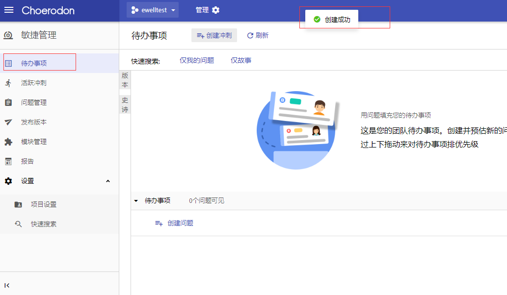Click the project icon beside ewelltest
The height and width of the screenshot is (295, 507).
click(134, 10)
